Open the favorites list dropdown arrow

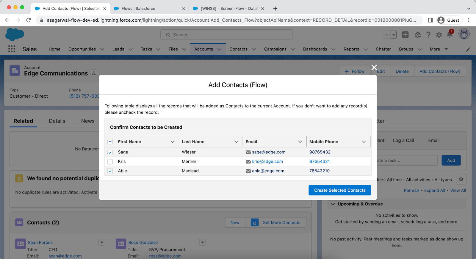coord(394,35)
